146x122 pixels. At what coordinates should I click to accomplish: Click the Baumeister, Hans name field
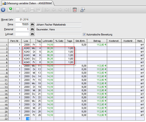58,29
